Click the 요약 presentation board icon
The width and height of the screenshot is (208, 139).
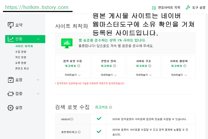coord(10,25)
